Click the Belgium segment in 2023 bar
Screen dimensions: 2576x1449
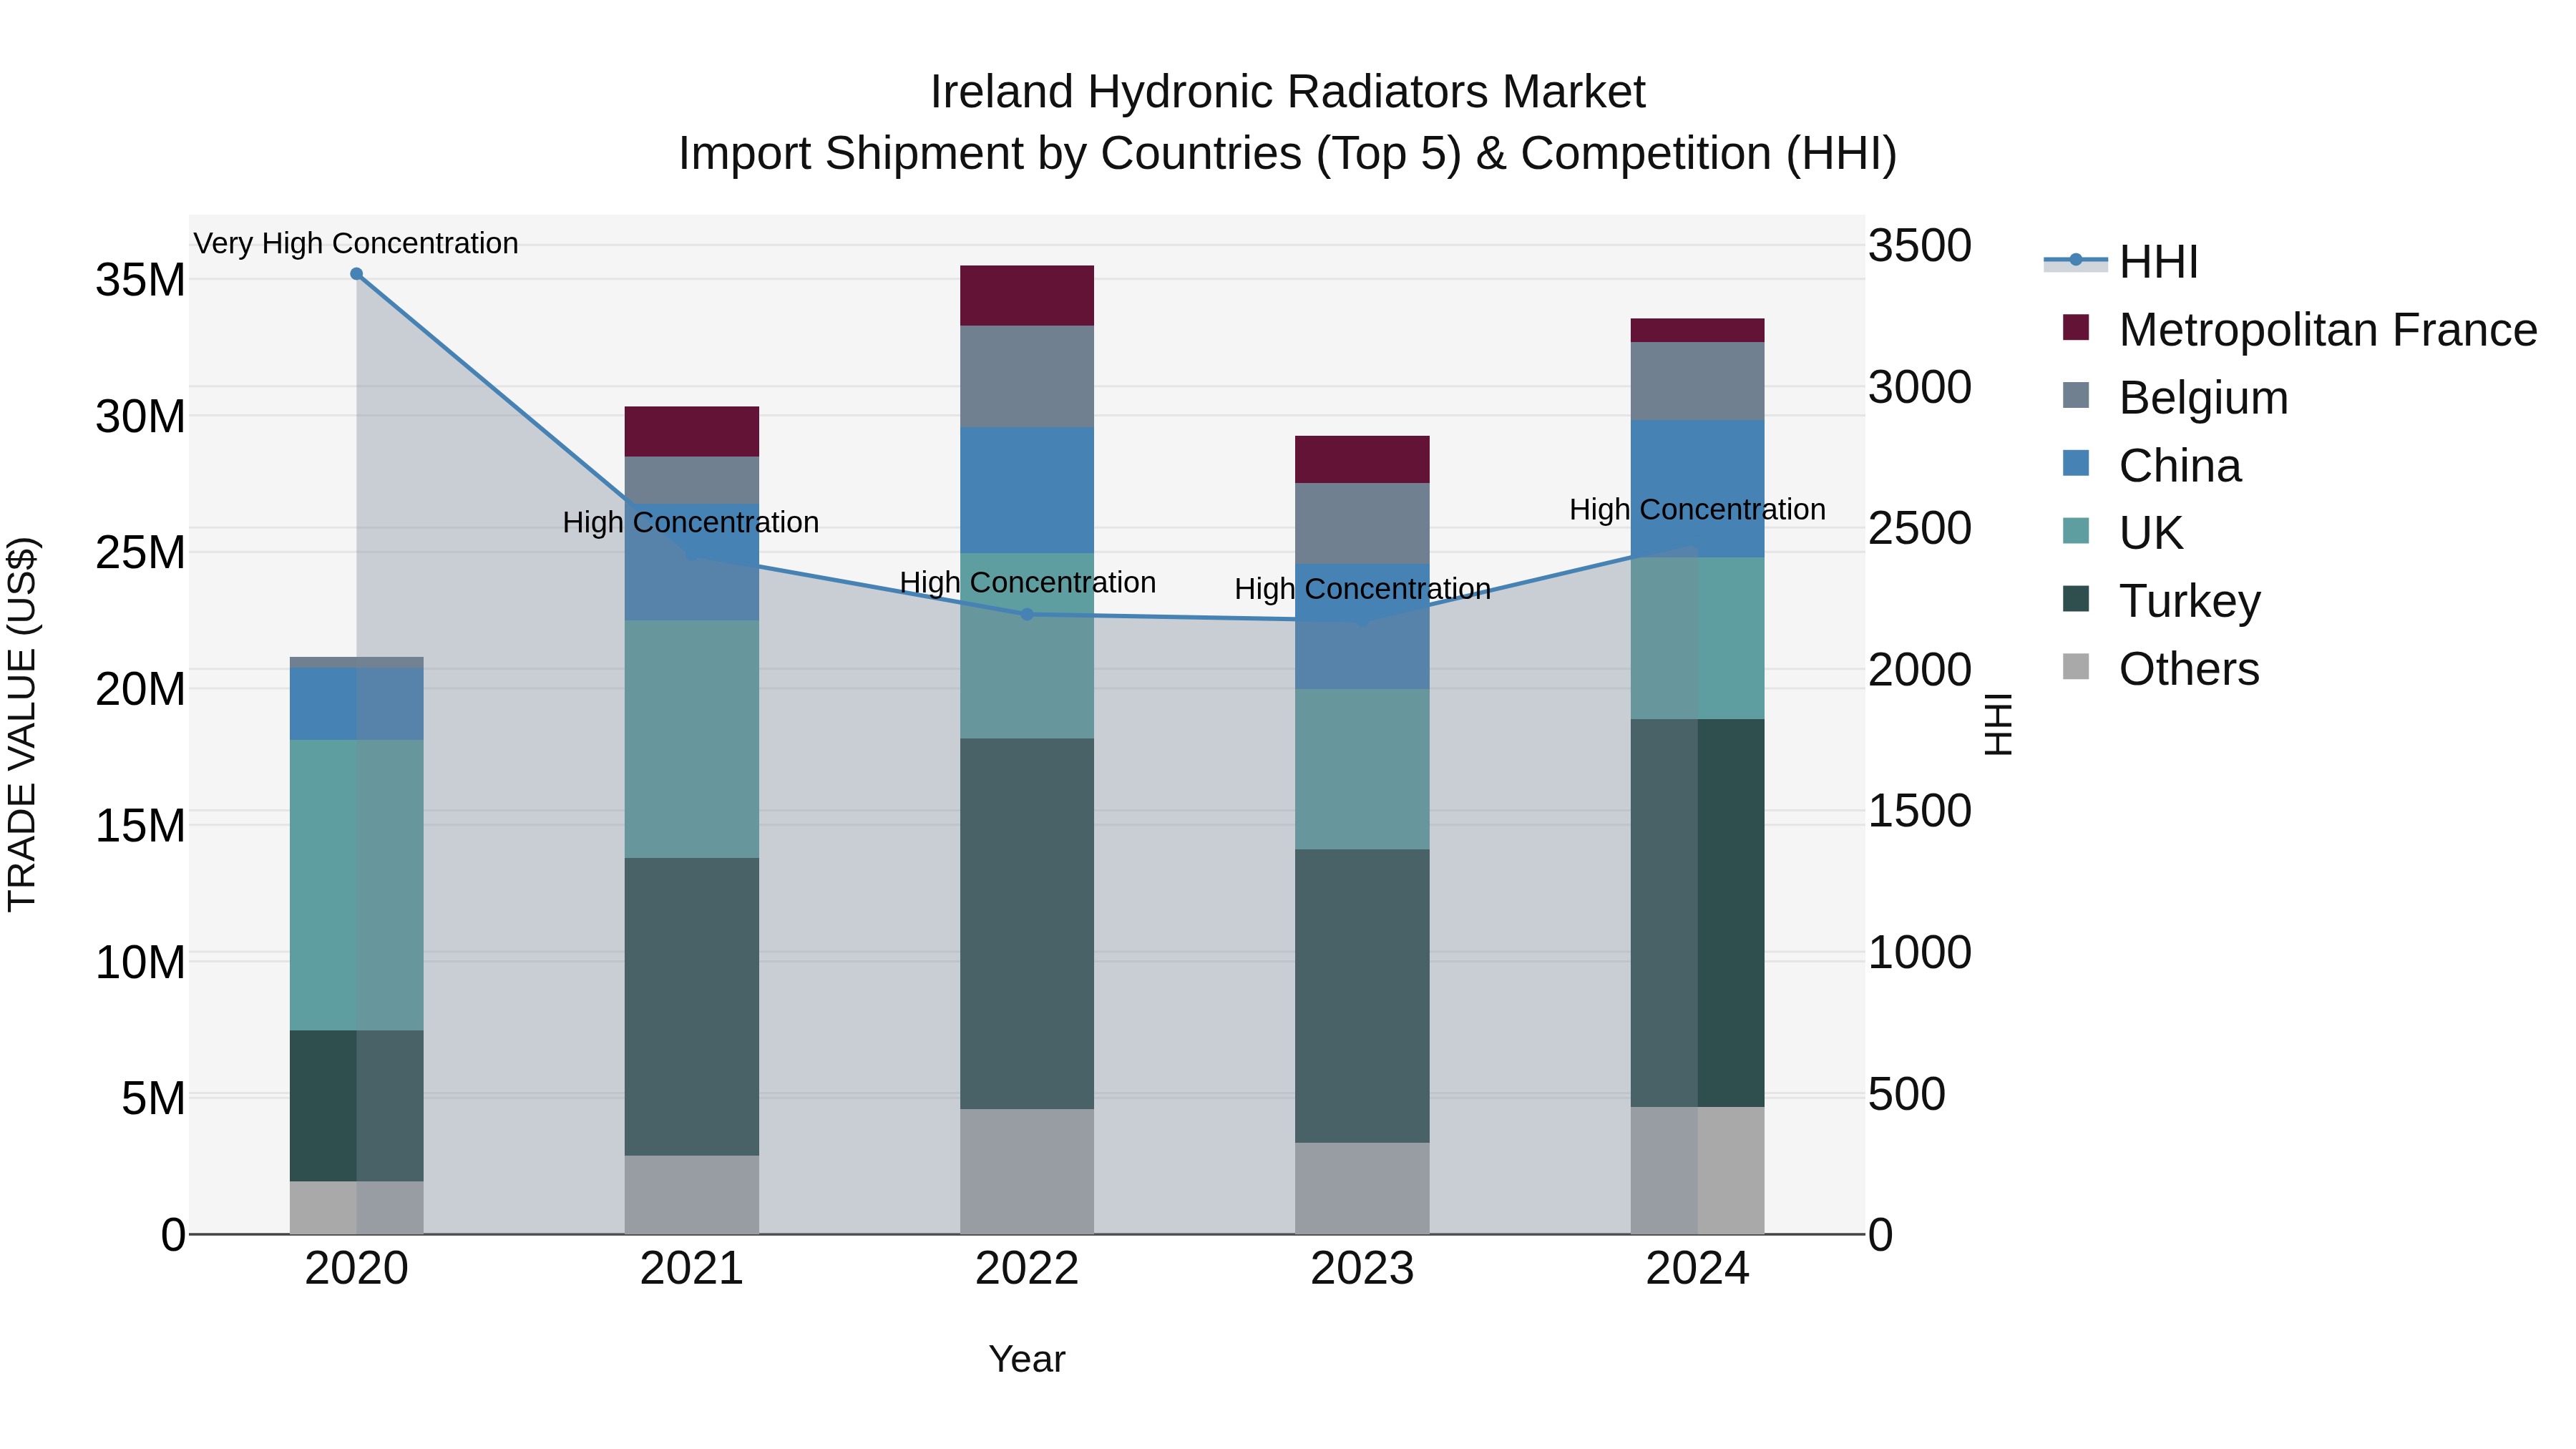(x=1362, y=523)
